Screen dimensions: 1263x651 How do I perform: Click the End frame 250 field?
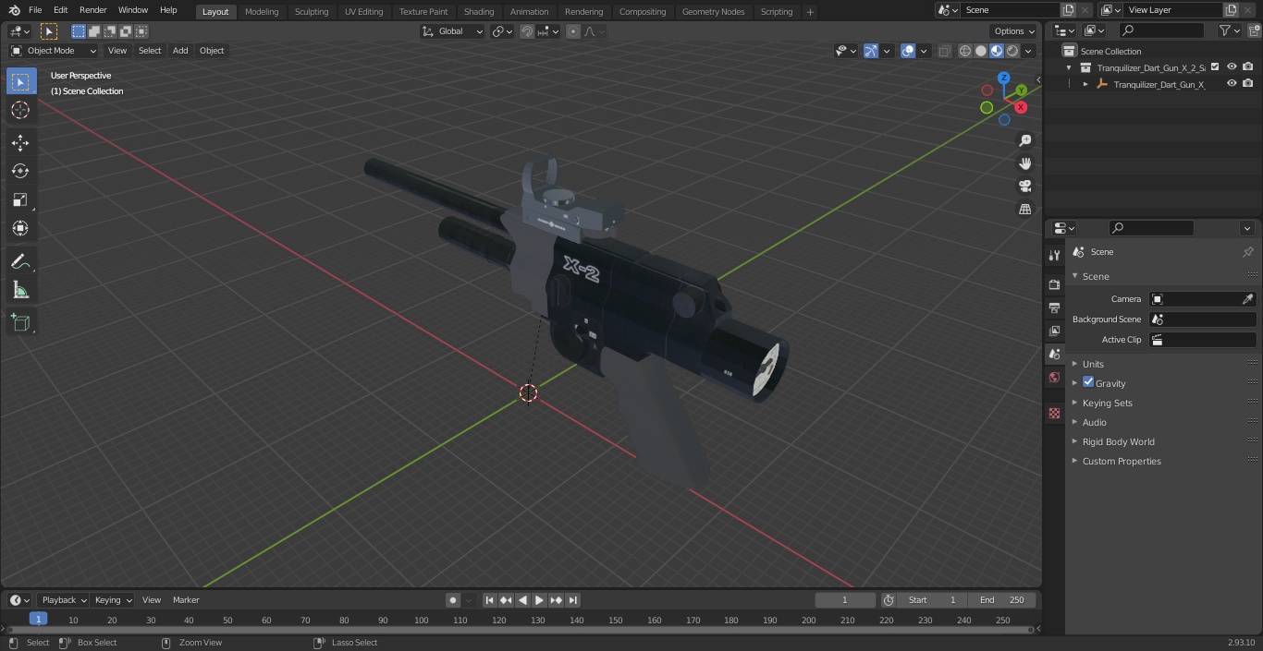(1002, 600)
